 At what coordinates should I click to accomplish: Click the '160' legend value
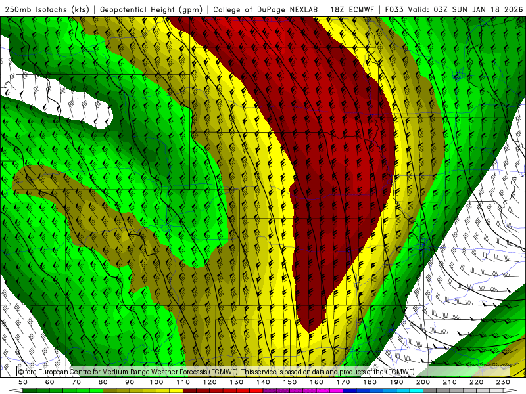317,382
